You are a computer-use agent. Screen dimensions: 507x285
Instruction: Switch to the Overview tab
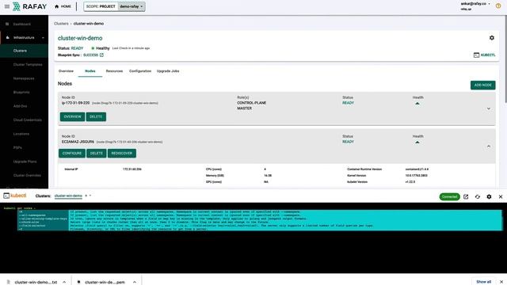(x=66, y=71)
